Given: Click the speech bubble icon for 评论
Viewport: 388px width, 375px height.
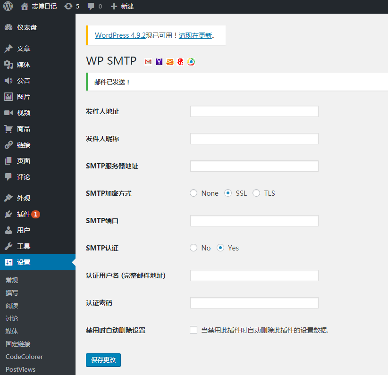Looking at the screenshot, I should (x=8, y=177).
